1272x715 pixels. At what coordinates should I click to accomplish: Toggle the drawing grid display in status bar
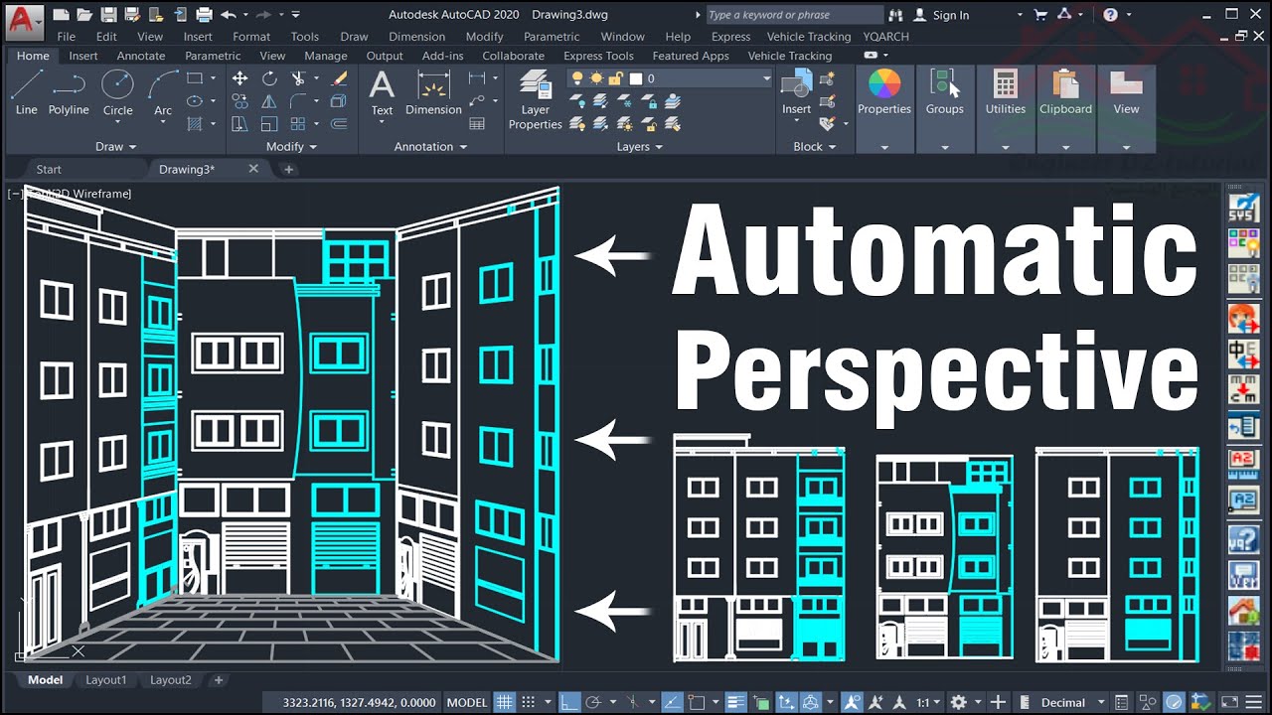pos(506,702)
